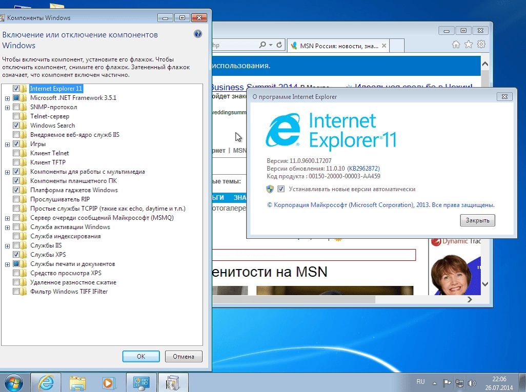
Task: Open the help icon in Windows Components dialog
Action: tap(198, 34)
